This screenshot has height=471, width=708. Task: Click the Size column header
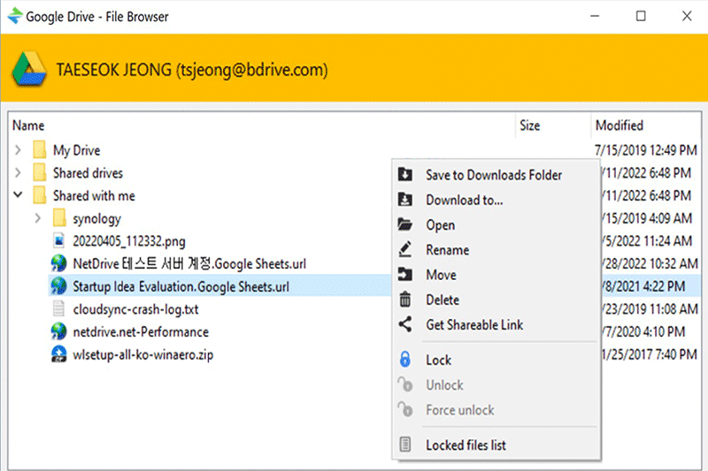tap(529, 125)
